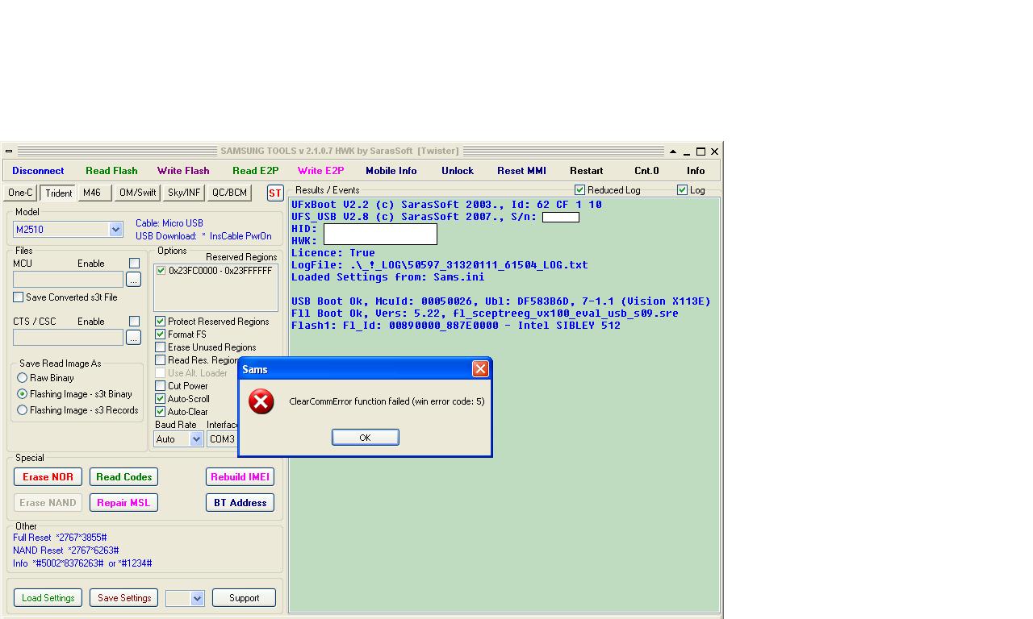This screenshot has width=1033, height=619.
Task: Switch to the Trident tab
Action: click(x=58, y=193)
